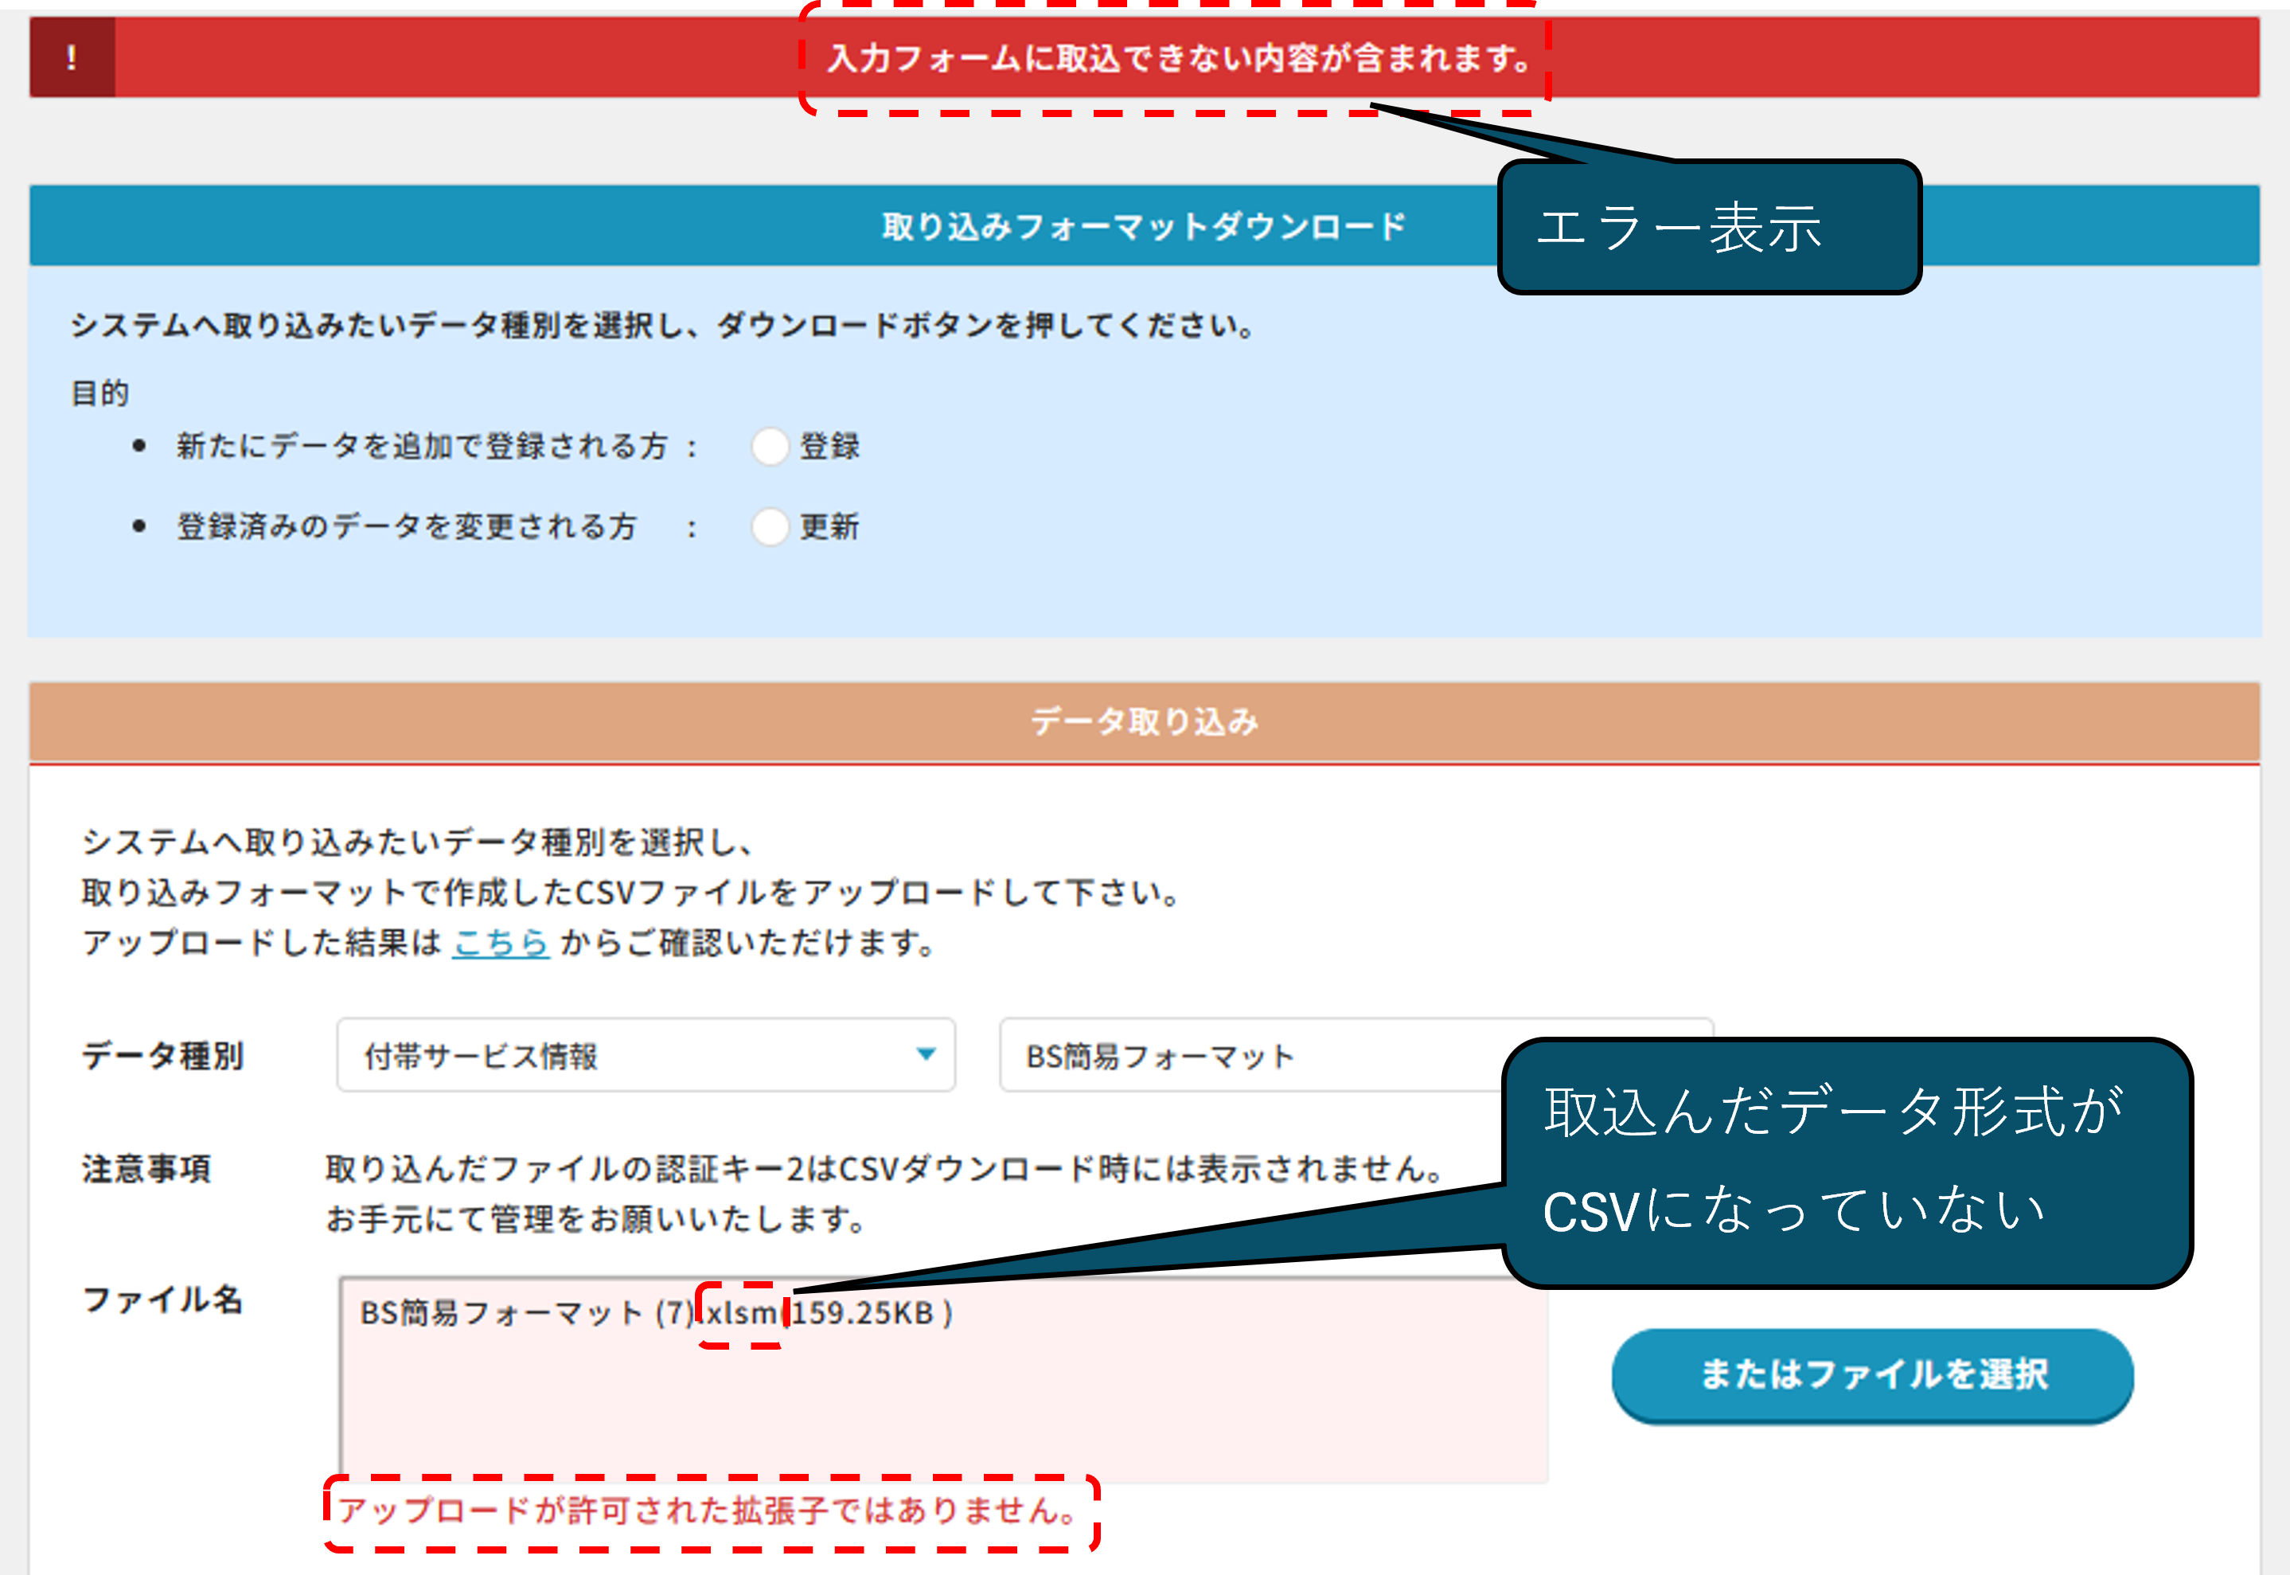The height and width of the screenshot is (1575, 2290).
Task: Click the 取り込んだファイルの認証キー2 notice text
Action: 886,1168
